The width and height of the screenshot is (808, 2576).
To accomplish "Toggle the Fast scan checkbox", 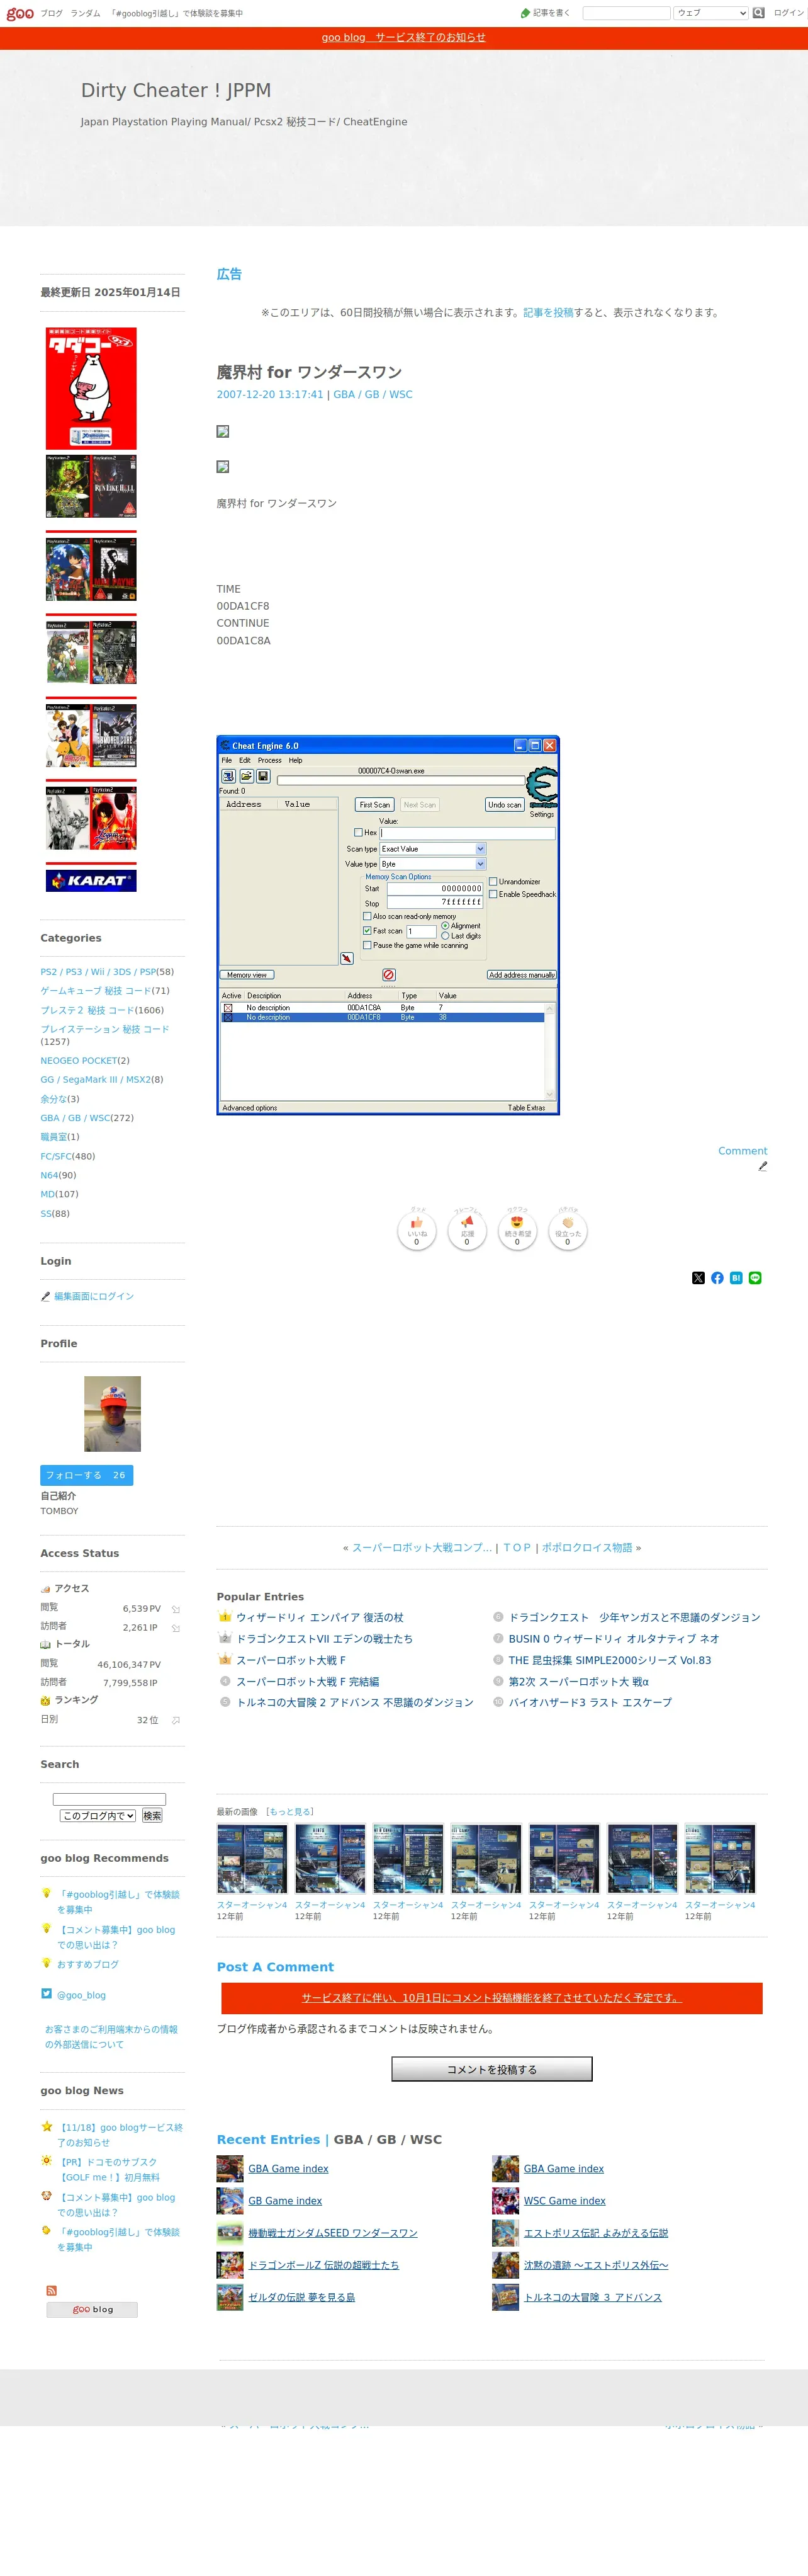I will pyautogui.click(x=368, y=930).
